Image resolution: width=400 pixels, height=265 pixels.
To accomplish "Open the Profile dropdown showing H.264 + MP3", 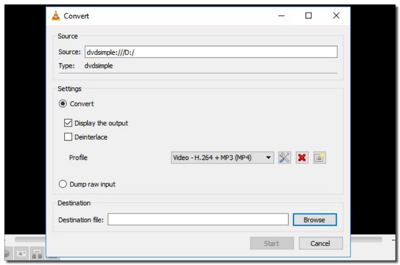I will [222, 157].
